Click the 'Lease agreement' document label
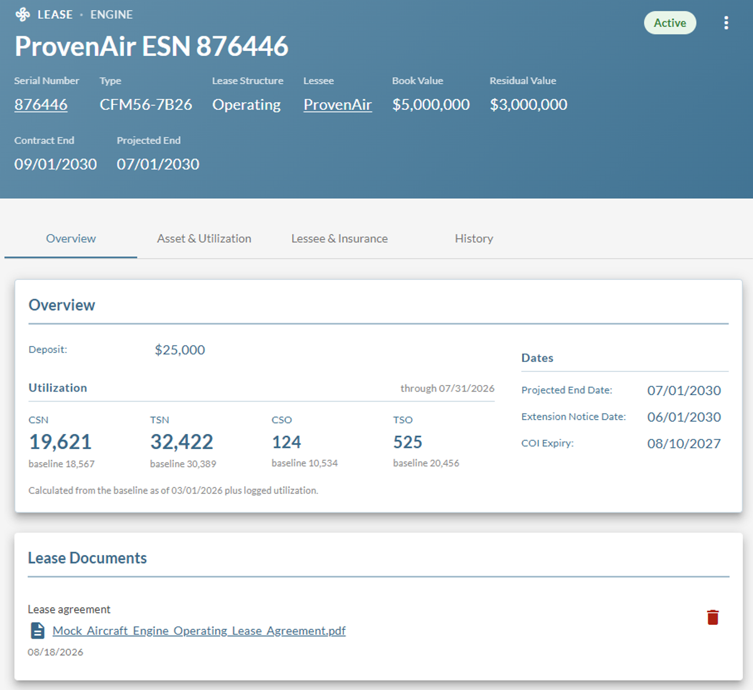Screen dimensions: 753x690 pos(69,610)
